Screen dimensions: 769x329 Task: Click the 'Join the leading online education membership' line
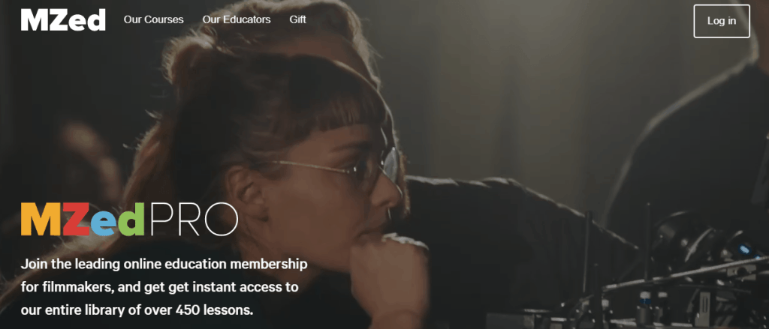[164, 265]
